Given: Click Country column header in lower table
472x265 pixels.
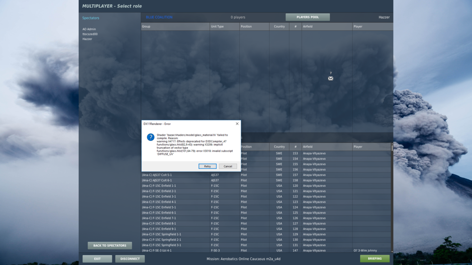Looking at the screenshot, I should point(279,147).
